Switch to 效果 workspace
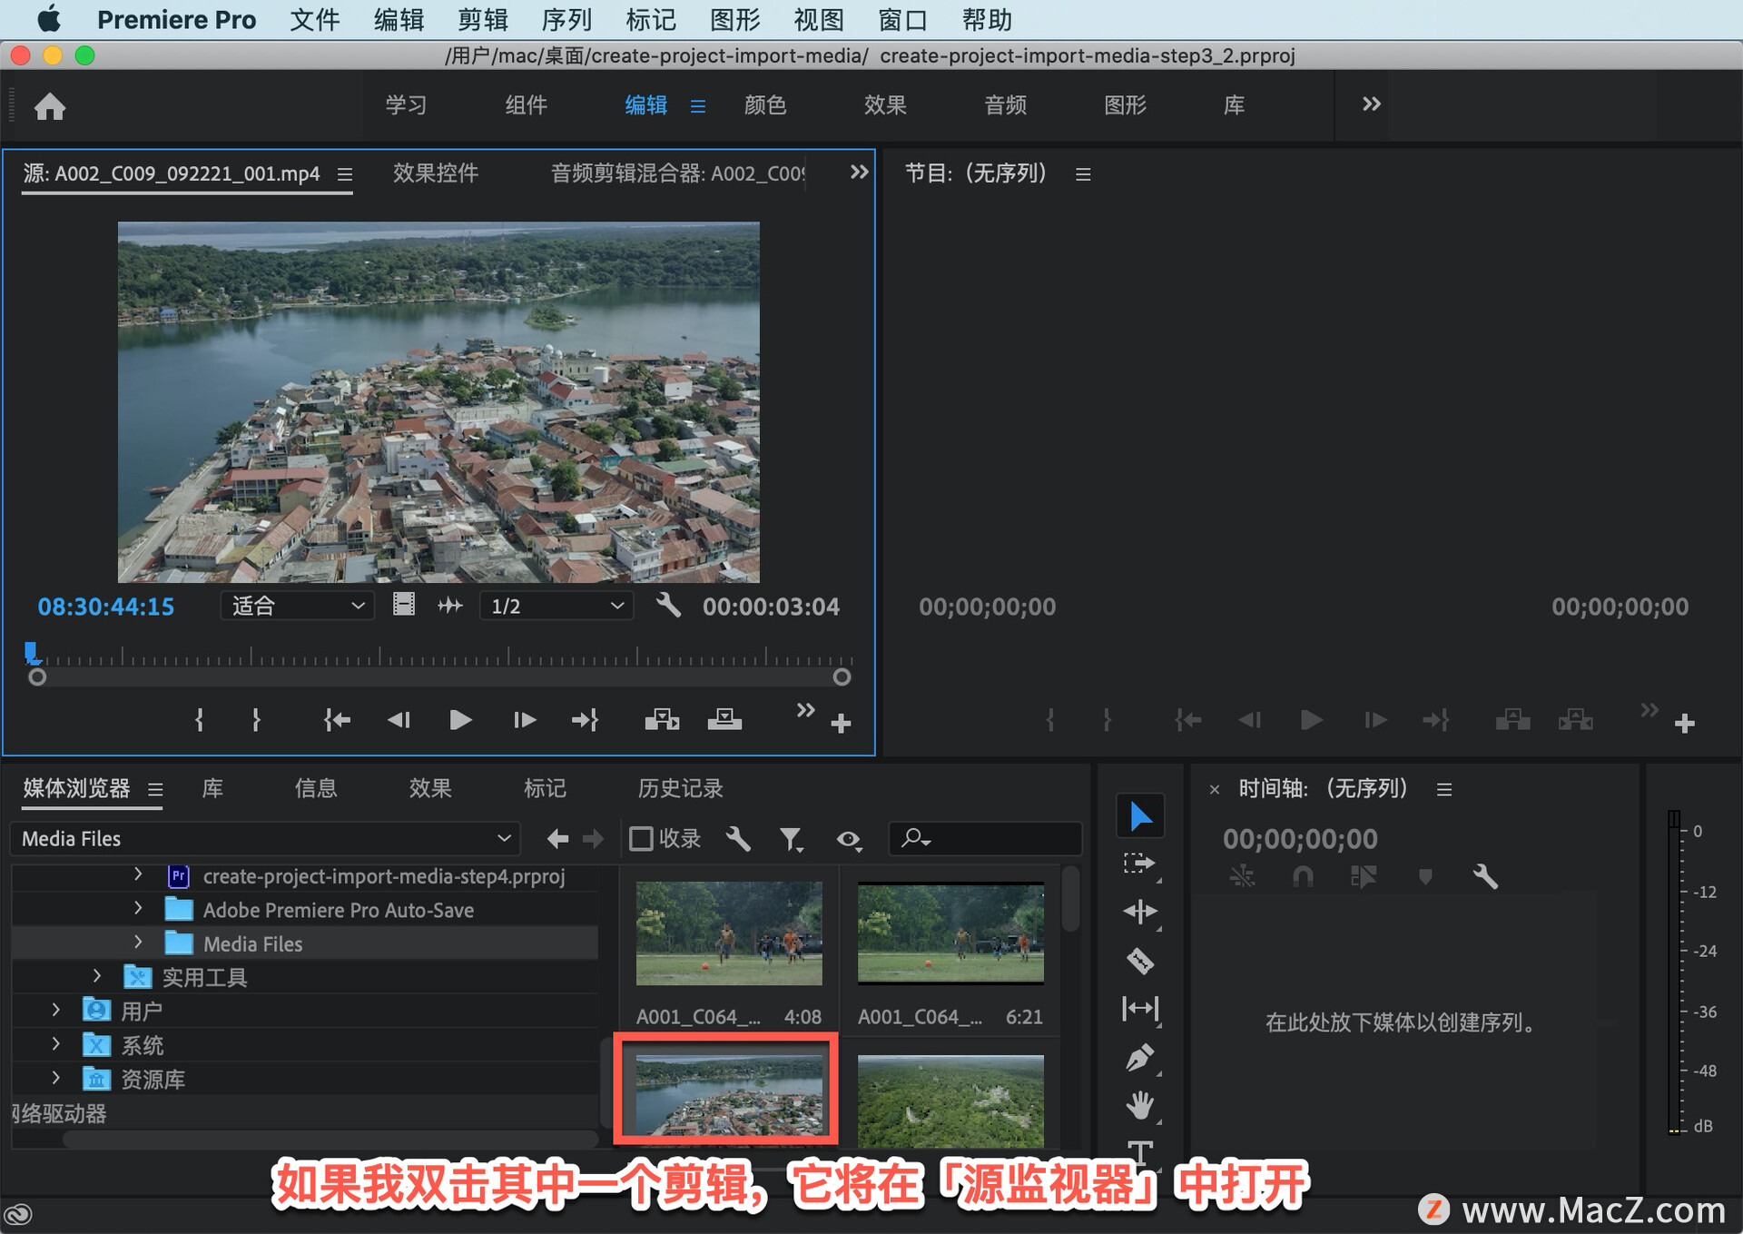Screen dimensions: 1743x1234 885,105
